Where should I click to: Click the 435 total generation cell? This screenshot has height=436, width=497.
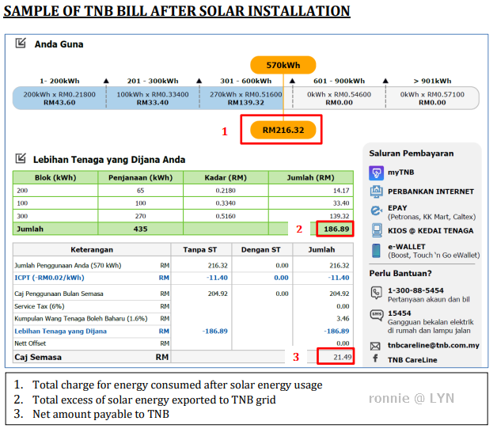[140, 229]
